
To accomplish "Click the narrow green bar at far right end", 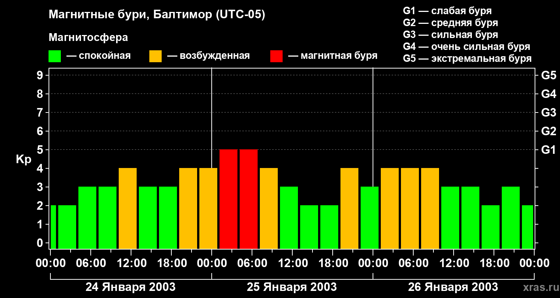I will click(528, 227).
